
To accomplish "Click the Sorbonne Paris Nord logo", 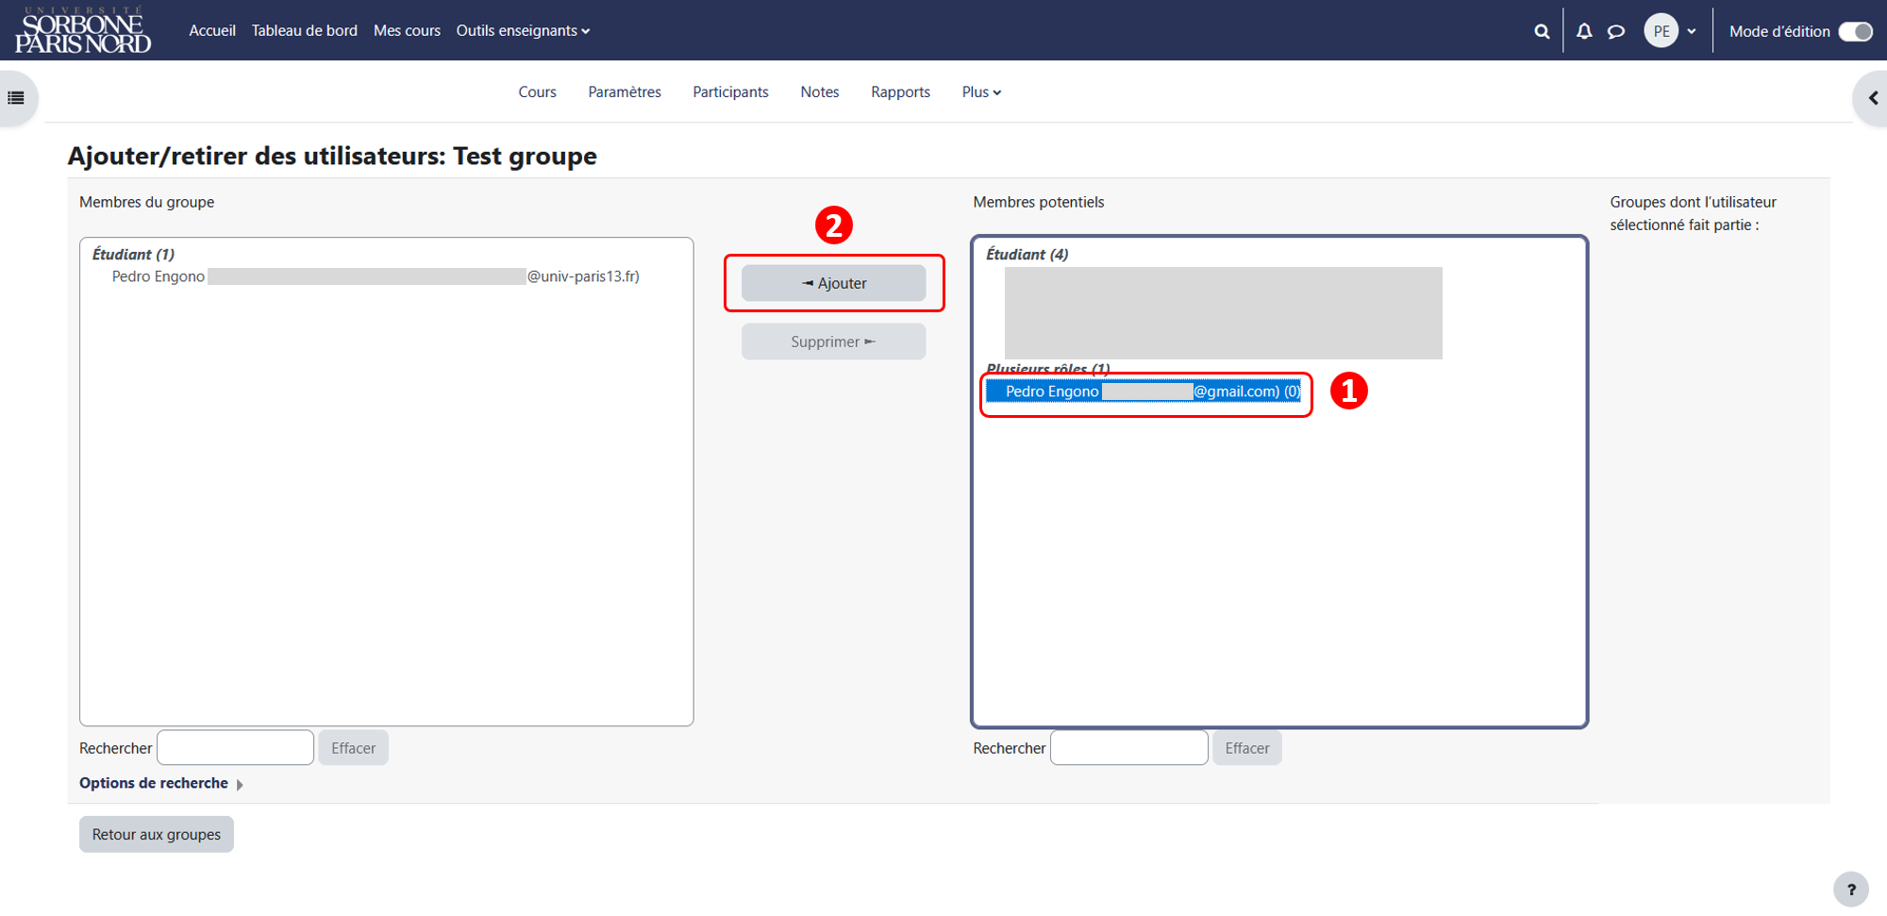I will pos(83,30).
